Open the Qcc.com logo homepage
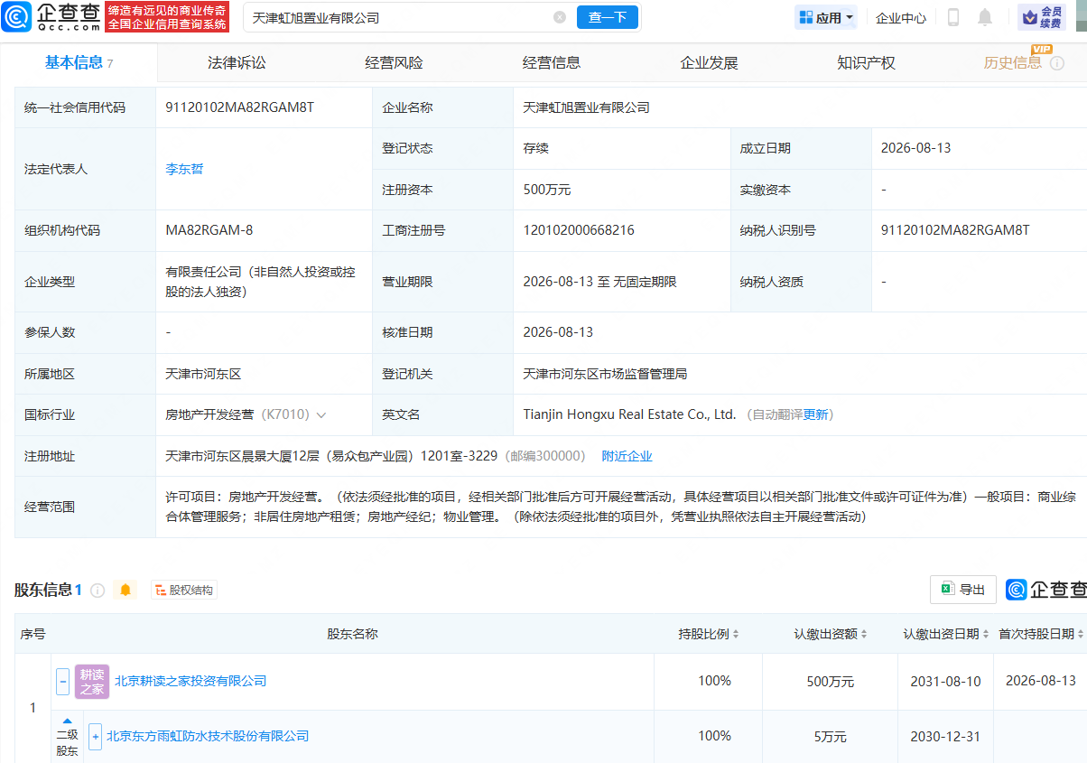 click(x=51, y=17)
